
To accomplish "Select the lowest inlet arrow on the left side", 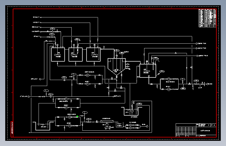I will (x=29, y=97).
